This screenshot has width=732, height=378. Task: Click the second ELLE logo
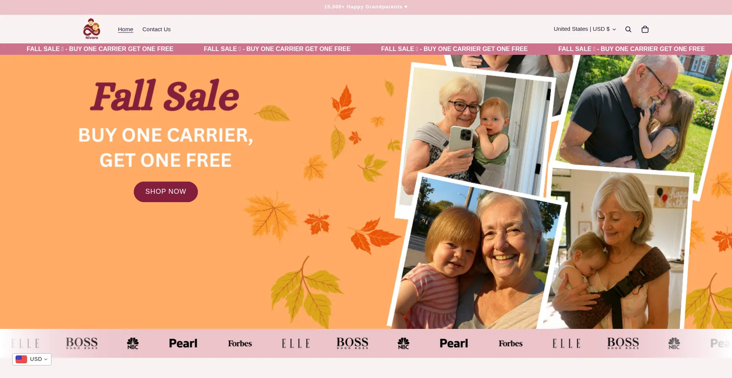point(296,343)
